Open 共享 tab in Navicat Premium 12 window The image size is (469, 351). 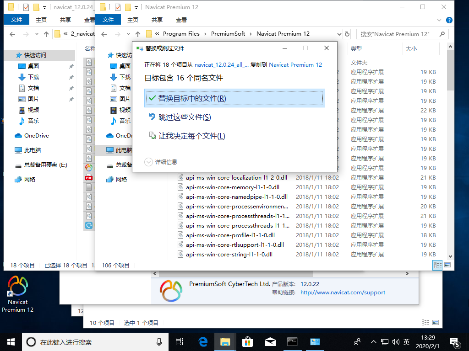pyautogui.click(x=157, y=20)
